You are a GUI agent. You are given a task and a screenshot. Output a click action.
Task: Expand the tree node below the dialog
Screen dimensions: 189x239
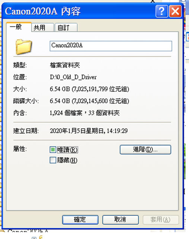click(x=34, y=238)
